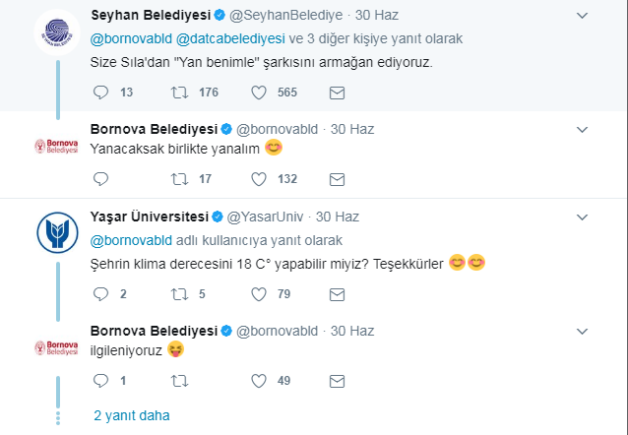
Task: Show "2 yanıt daha" replies
Action: pos(132,415)
